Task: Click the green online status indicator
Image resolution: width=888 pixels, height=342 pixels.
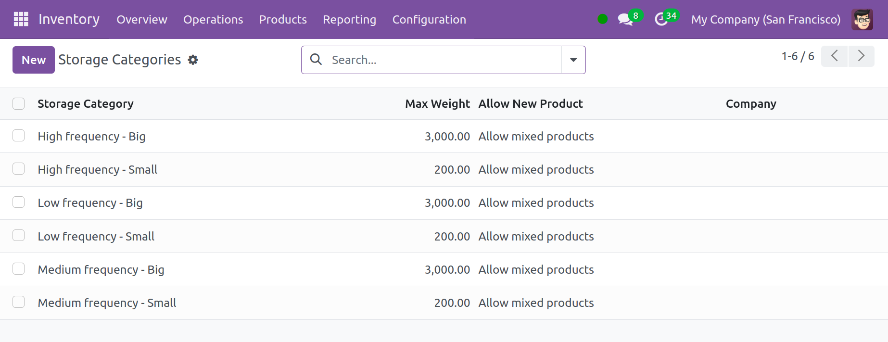Action: 602,19
